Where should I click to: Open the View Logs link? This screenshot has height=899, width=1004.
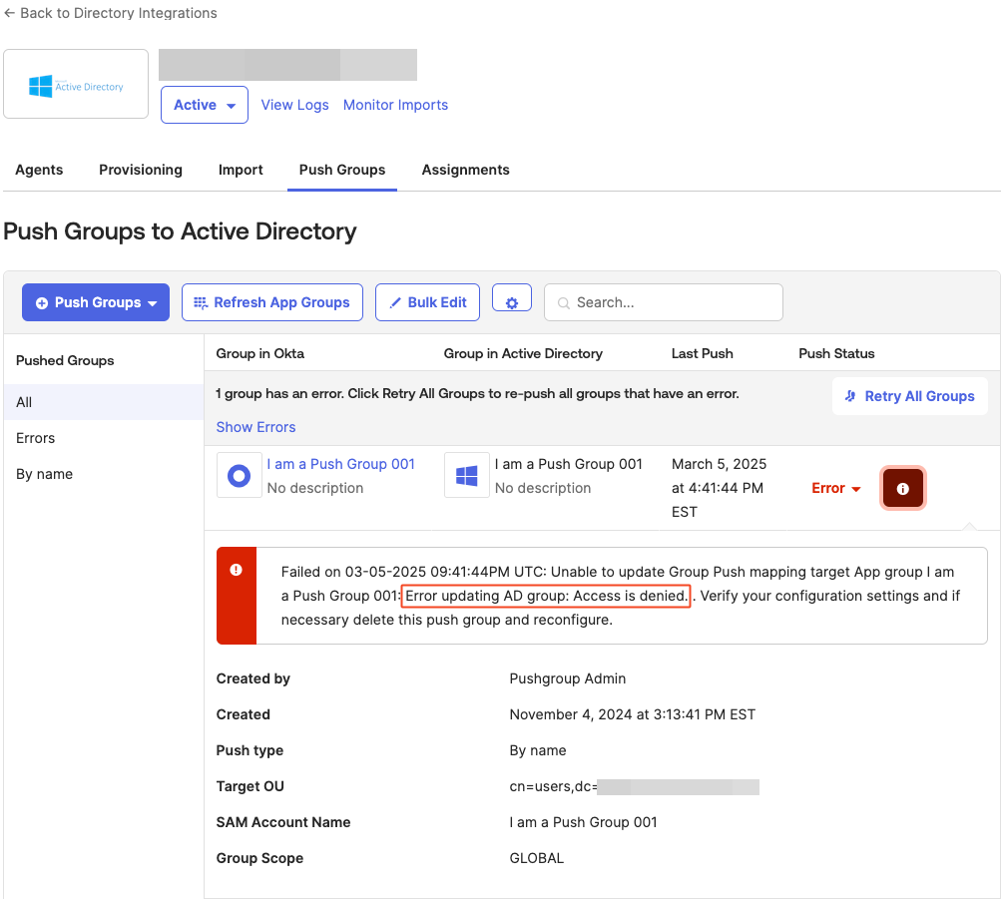click(294, 105)
